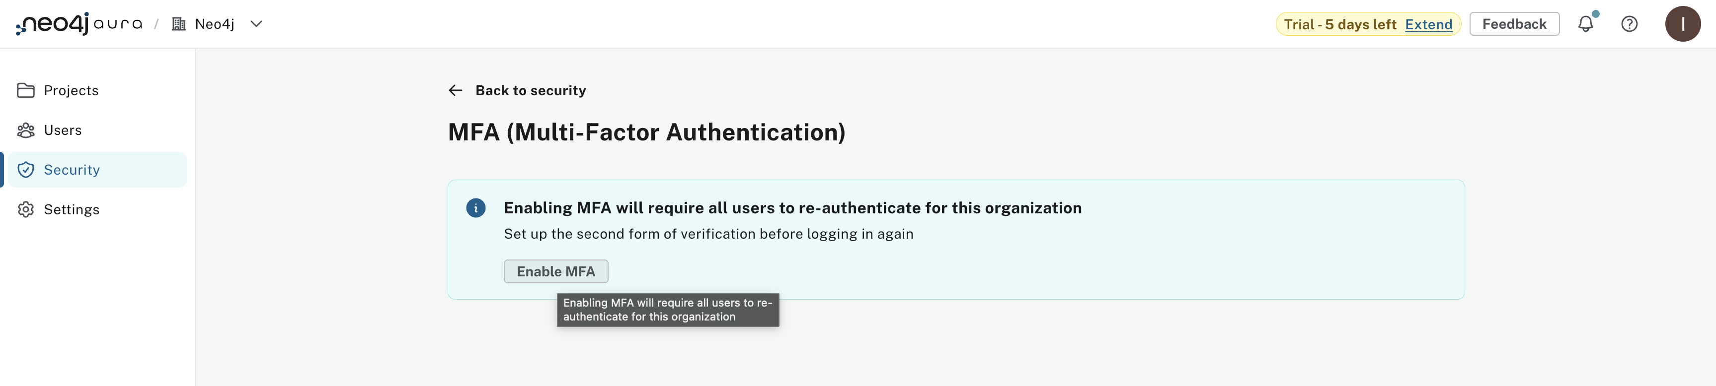
Task: Click the back arrow above the MFA heading
Action: click(x=456, y=90)
